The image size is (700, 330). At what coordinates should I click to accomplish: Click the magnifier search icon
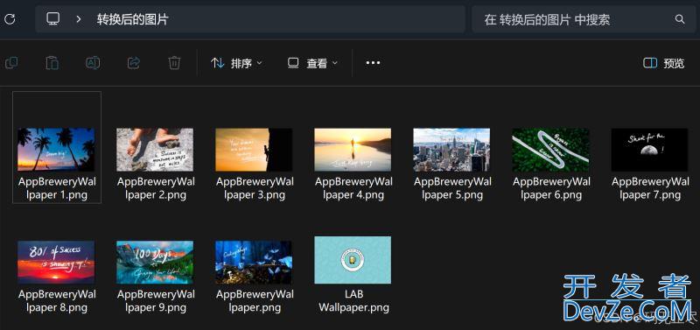click(680, 19)
